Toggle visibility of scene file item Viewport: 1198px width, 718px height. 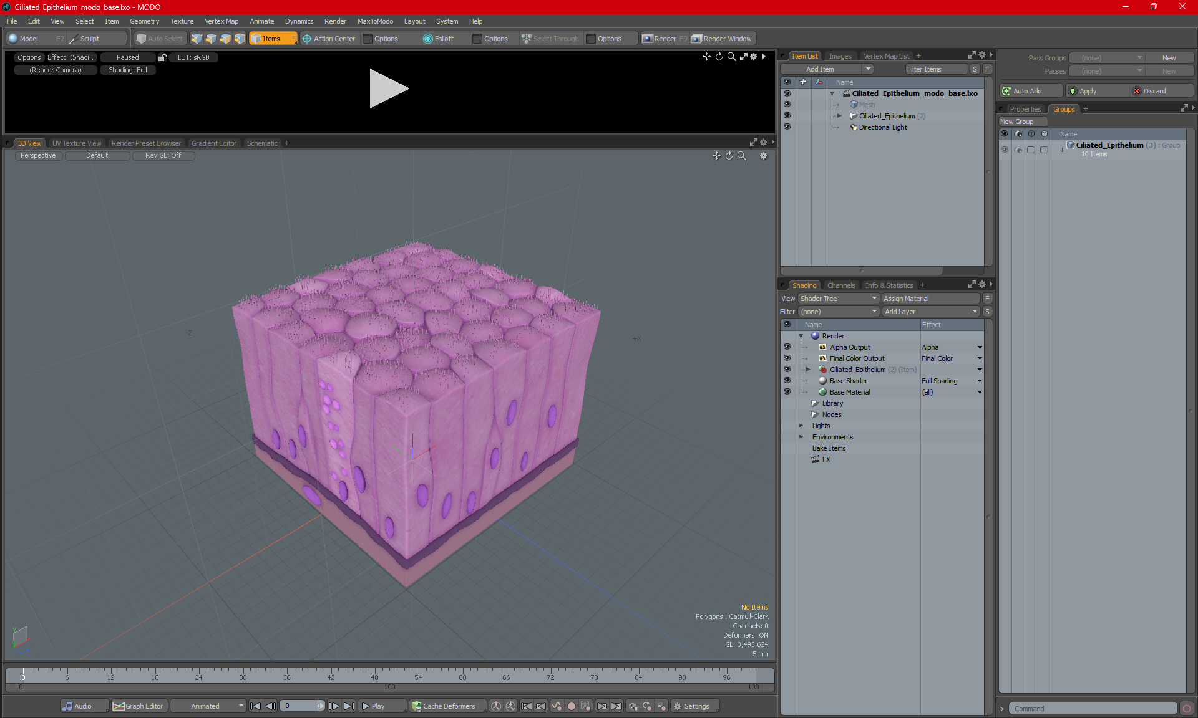click(x=787, y=93)
